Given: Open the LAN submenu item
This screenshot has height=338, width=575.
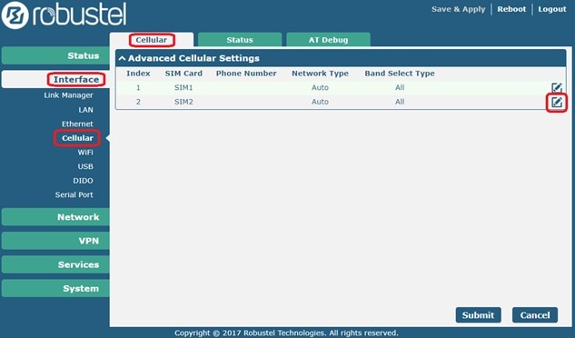Looking at the screenshot, I should (85, 110).
